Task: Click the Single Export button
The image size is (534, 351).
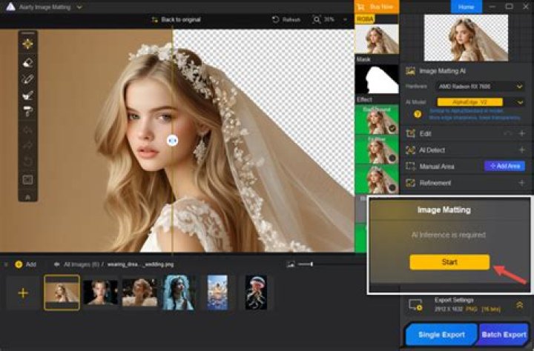Action: (441, 335)
